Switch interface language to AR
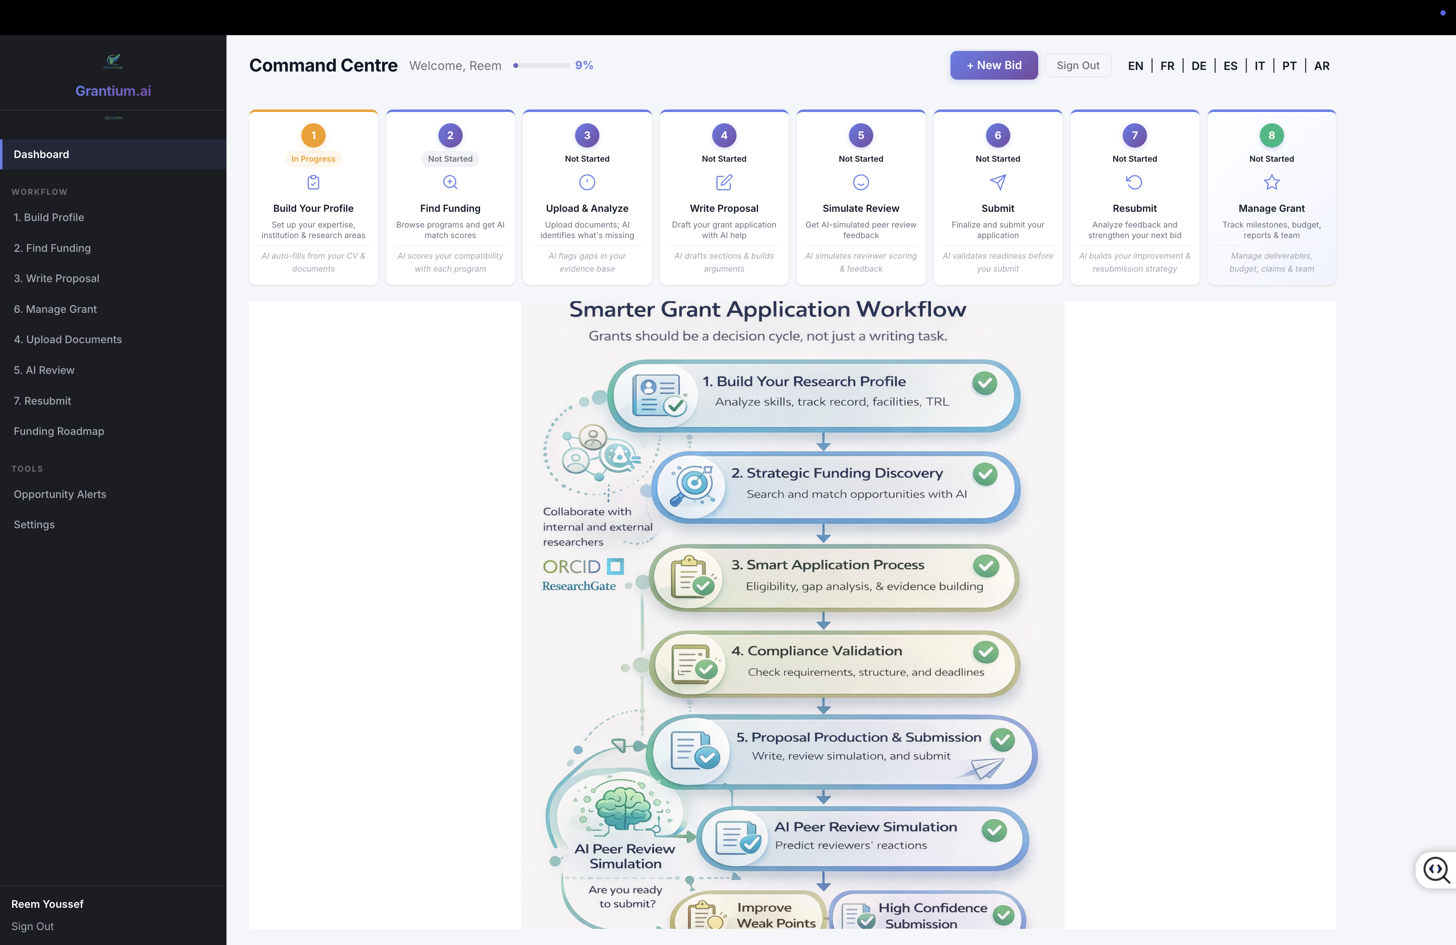1456x945 pixels. click(x=1321, y=65)
